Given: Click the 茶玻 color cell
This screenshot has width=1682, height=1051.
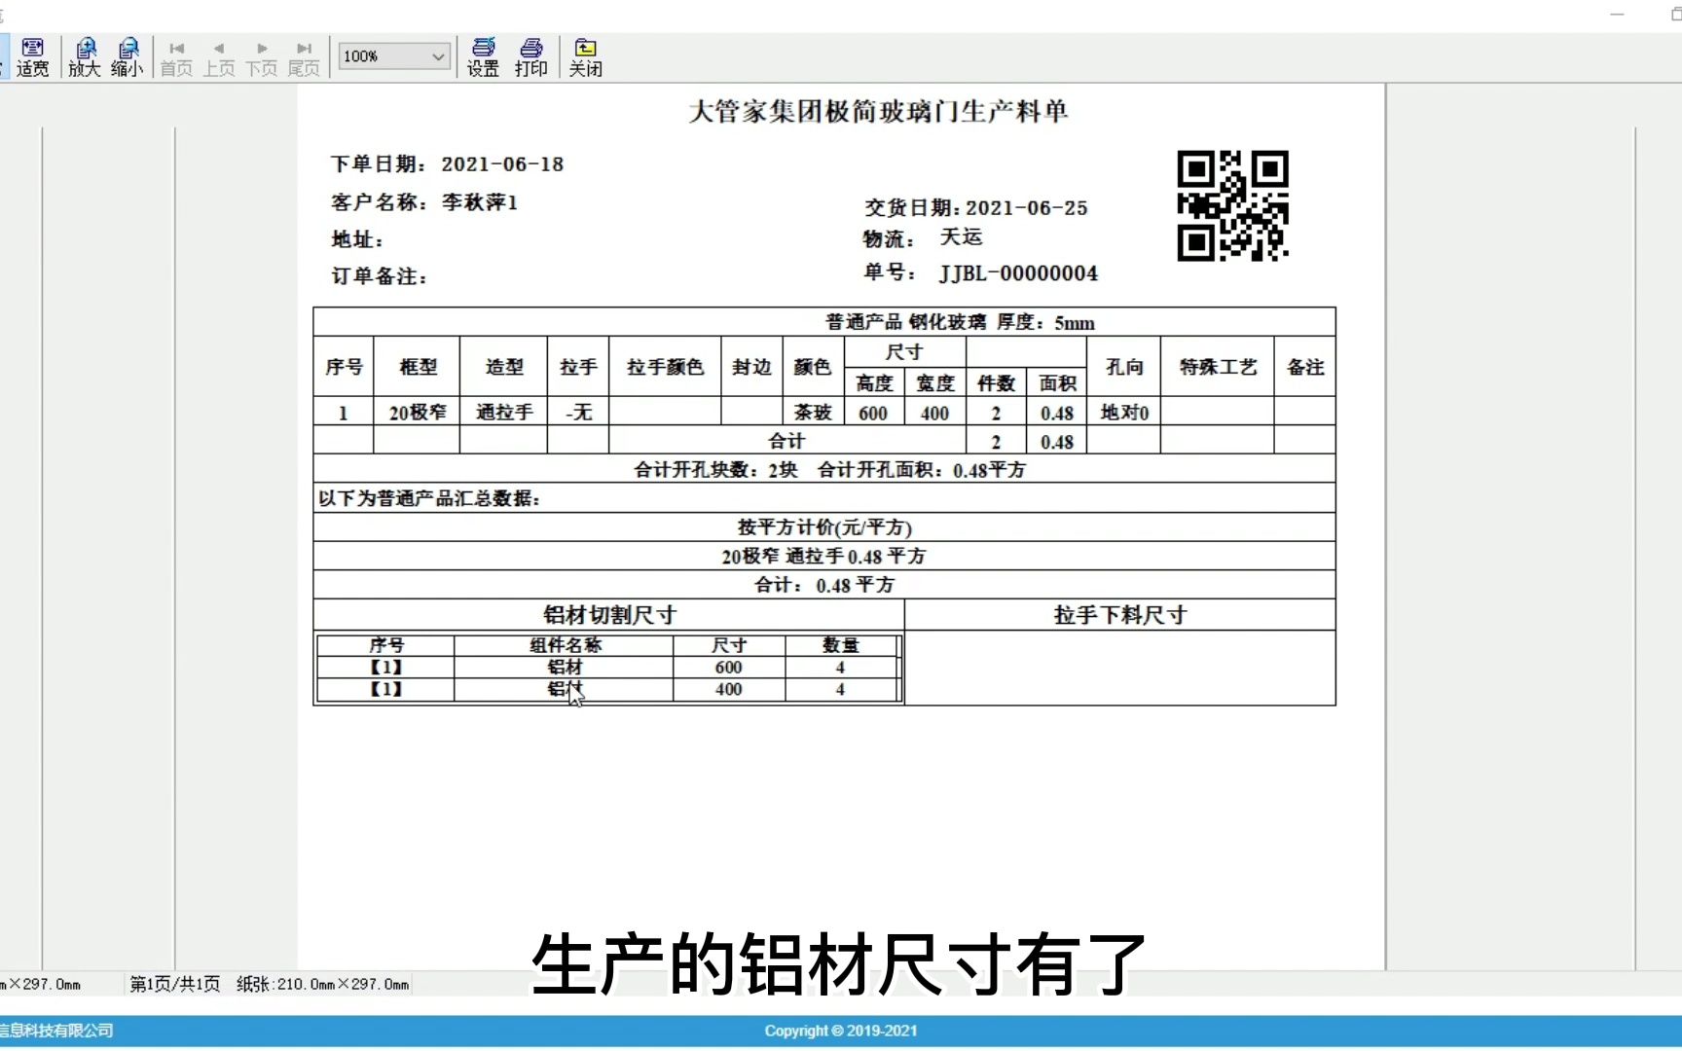Looking at the screenshot, I should tap(813, 413).
